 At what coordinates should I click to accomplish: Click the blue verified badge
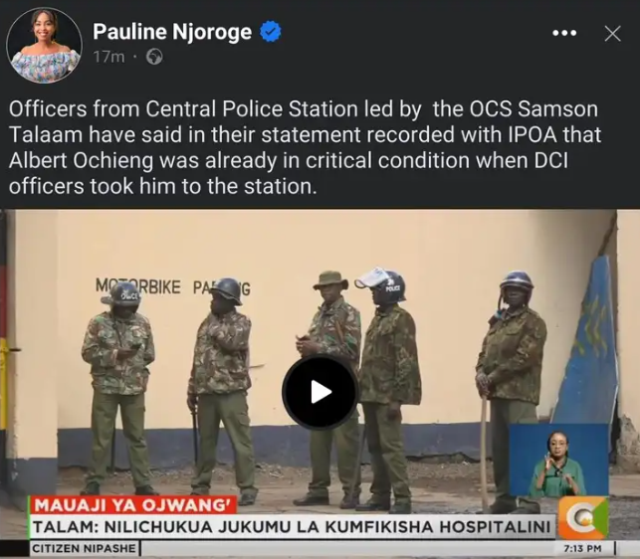pos(271,32)
